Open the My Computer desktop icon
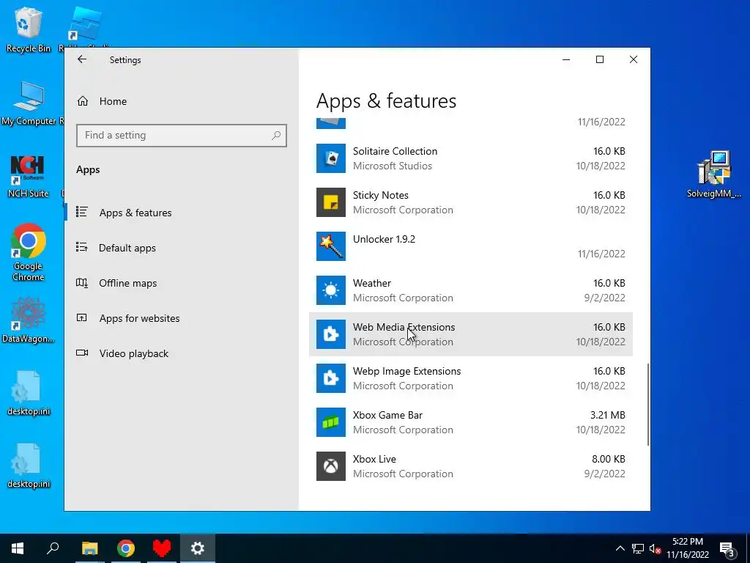The width and height of the screenshot is (750, 563). point(29,103)
